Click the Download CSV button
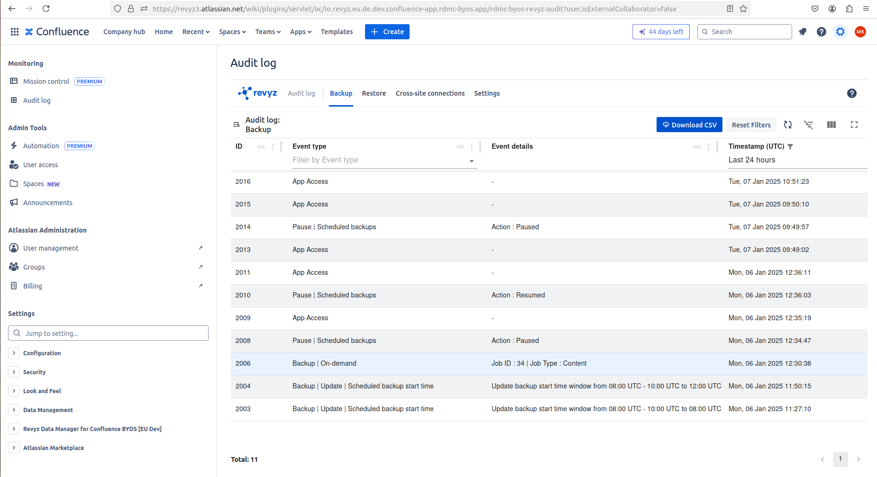 coord(689,125)
